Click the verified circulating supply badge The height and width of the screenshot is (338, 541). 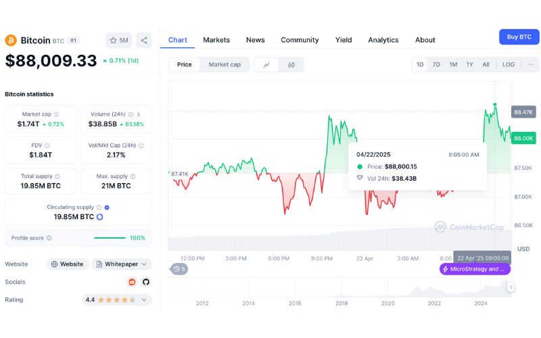click(x=107, y=208)
